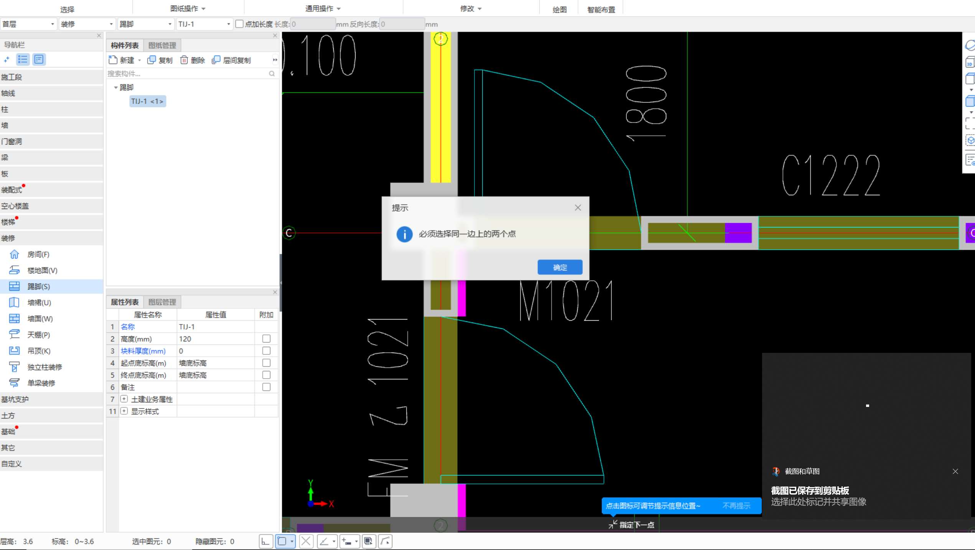Expand the 土建业务属性 property group
The width and height of the screenshot is (975, 550).
[124, 399]
